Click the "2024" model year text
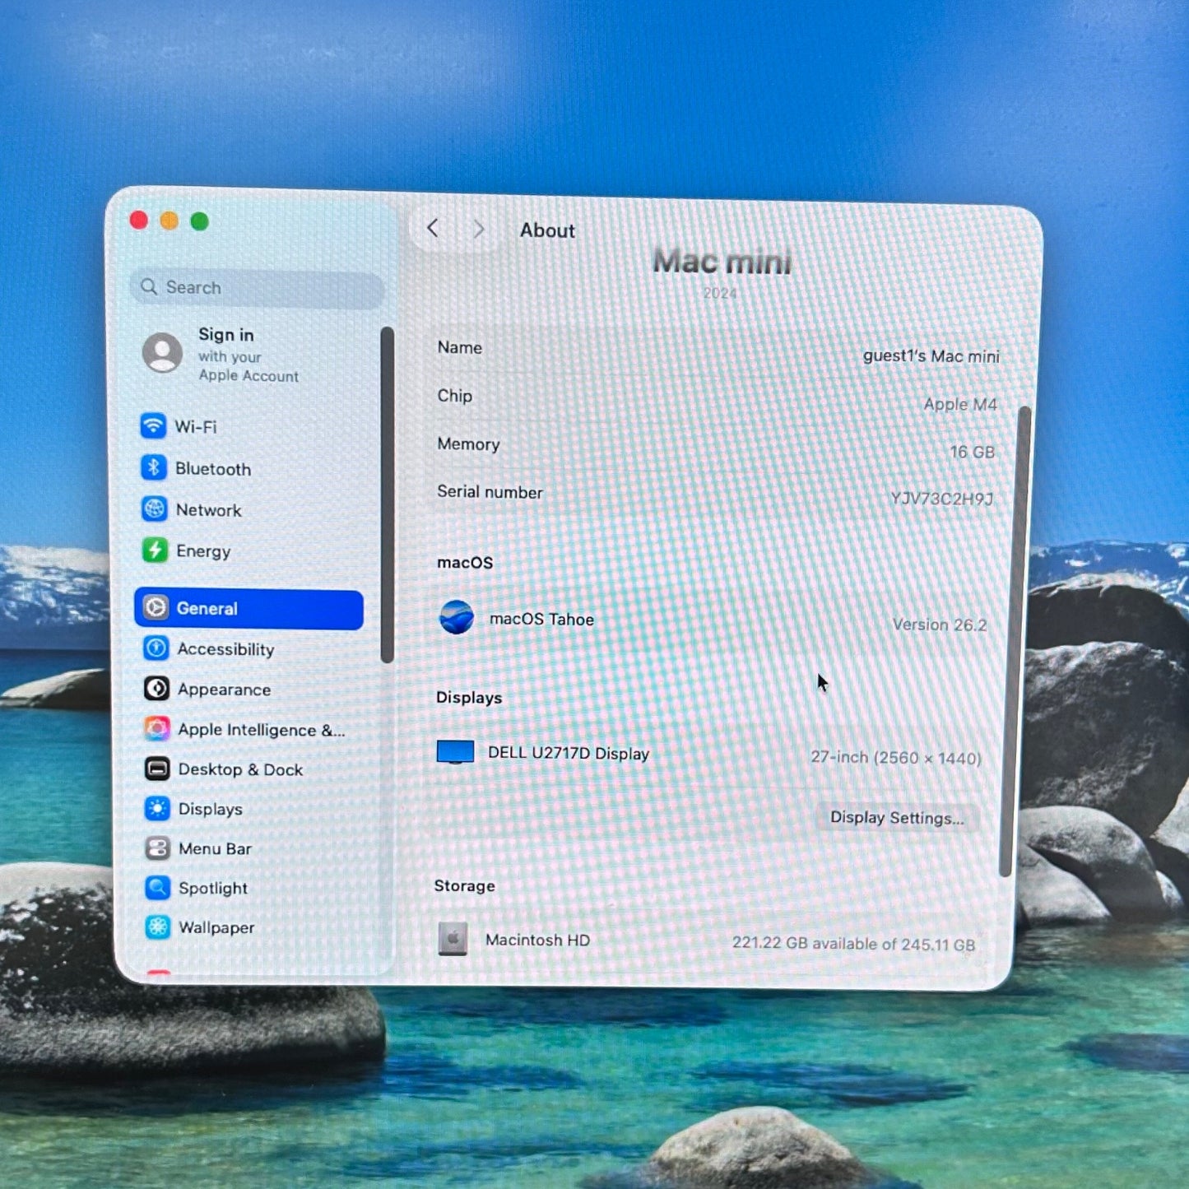This screenshot has height=1189, width=1189. coord(720,293)
